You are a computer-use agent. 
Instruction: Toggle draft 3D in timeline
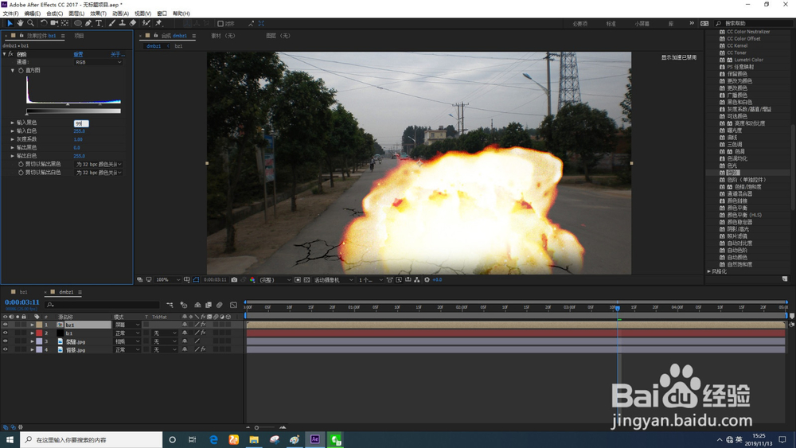point(184,305)
